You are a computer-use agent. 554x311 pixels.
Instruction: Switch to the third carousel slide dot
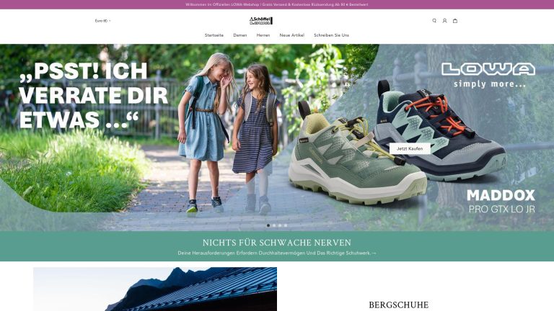280,225
